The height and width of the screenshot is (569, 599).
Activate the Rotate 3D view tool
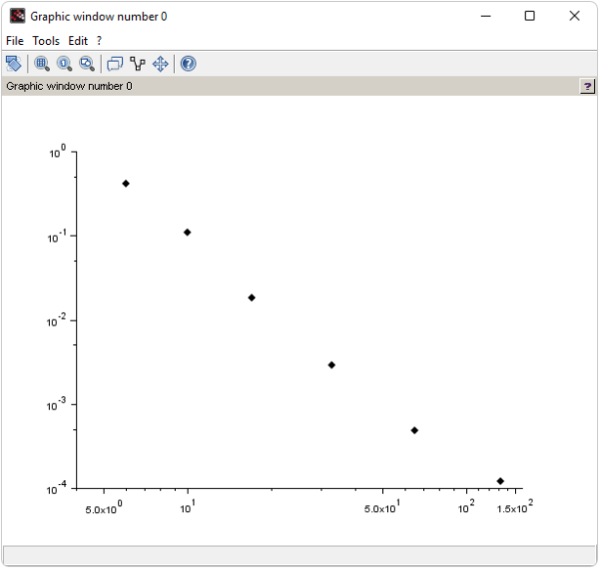14,64
